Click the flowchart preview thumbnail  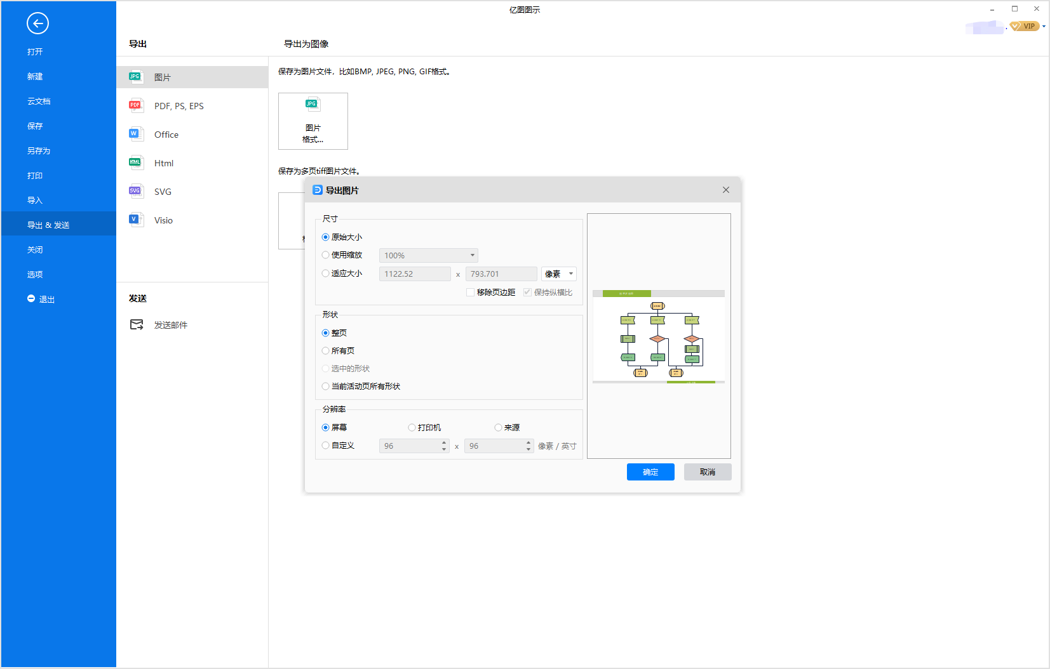coord(659,336)
